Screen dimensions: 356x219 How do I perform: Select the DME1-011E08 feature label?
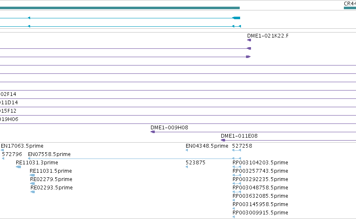(239, 136)
